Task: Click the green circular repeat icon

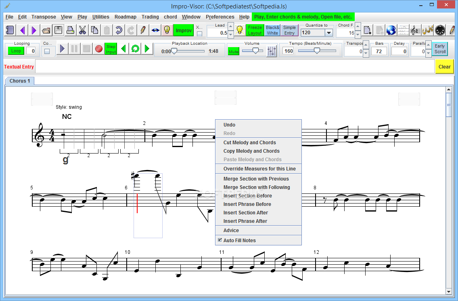Action: click(135, 49)
